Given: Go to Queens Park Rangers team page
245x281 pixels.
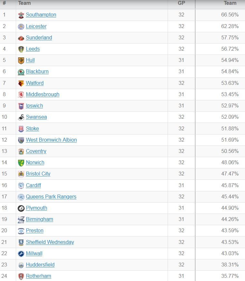Looking at the screenshot, I should tap(51, 197).
